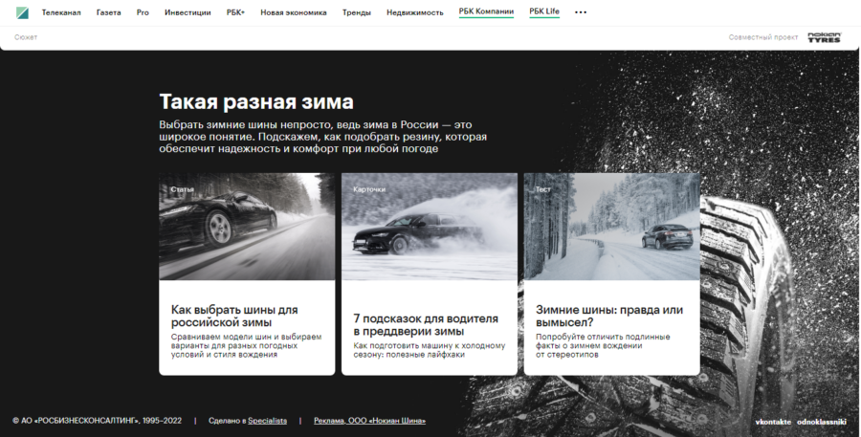Click description Попробуйте отличить подлинные факты
This screenshot has height=437, width=861.
click(x=603, y=346)
